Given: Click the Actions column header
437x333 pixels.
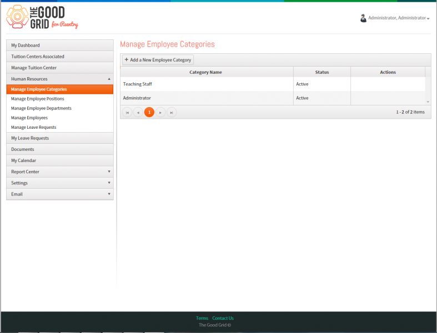Looking at the screenshot, I should 388,72.
